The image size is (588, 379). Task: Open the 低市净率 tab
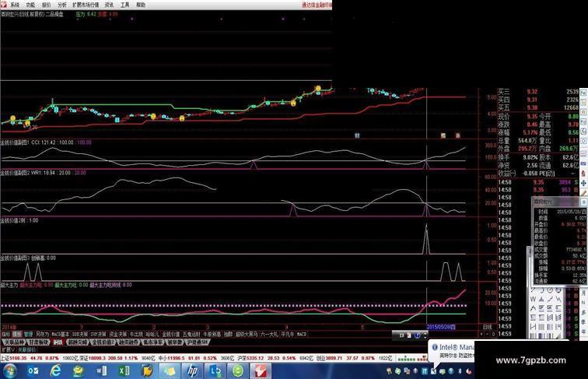(x=153, y=342)
